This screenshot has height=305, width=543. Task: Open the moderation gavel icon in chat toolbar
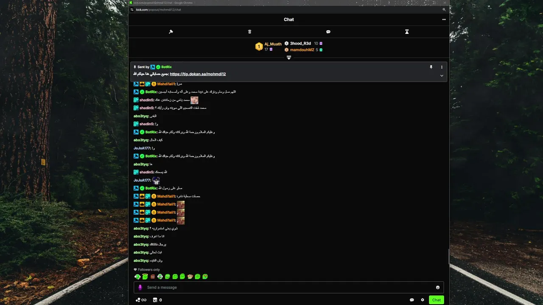pyautogui.click(x=171, y=32)
